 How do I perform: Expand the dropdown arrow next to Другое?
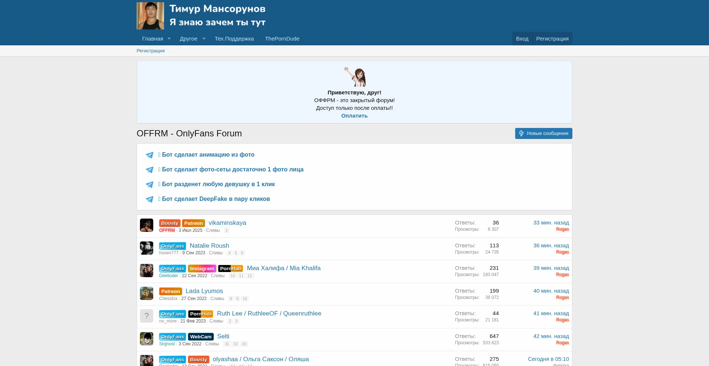(x=204, y=39)
